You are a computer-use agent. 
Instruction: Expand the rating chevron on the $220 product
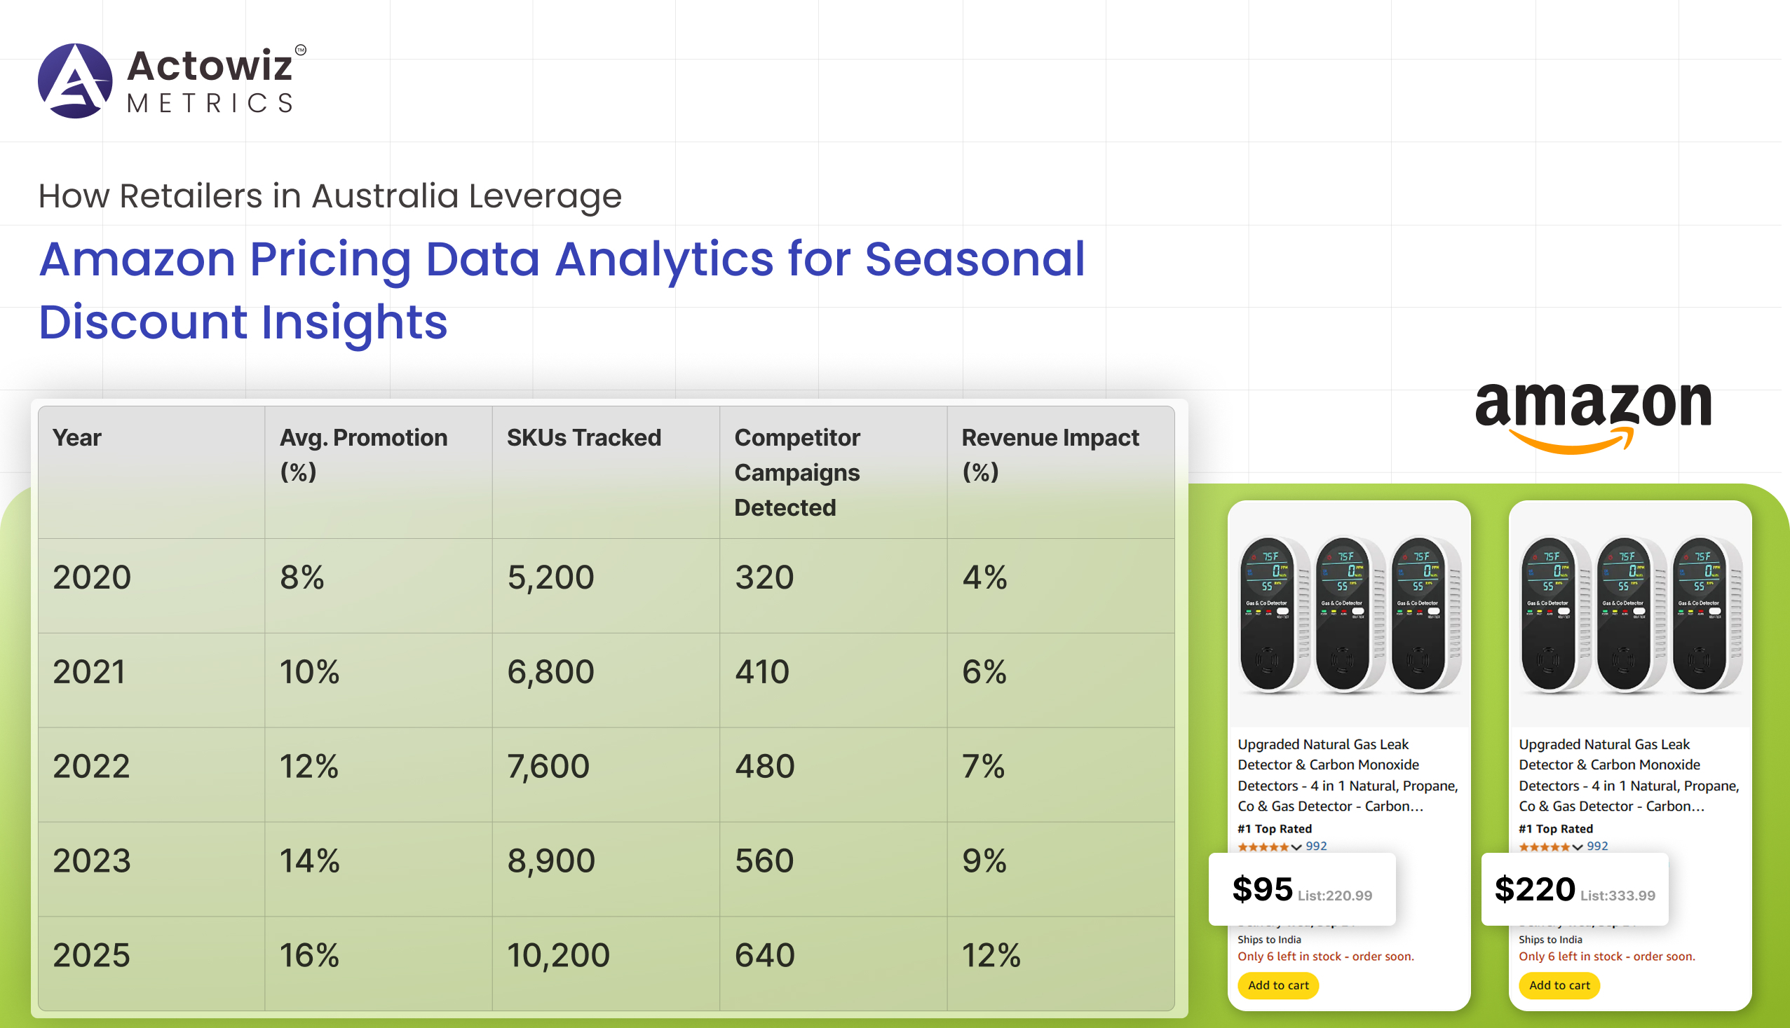1578,847
